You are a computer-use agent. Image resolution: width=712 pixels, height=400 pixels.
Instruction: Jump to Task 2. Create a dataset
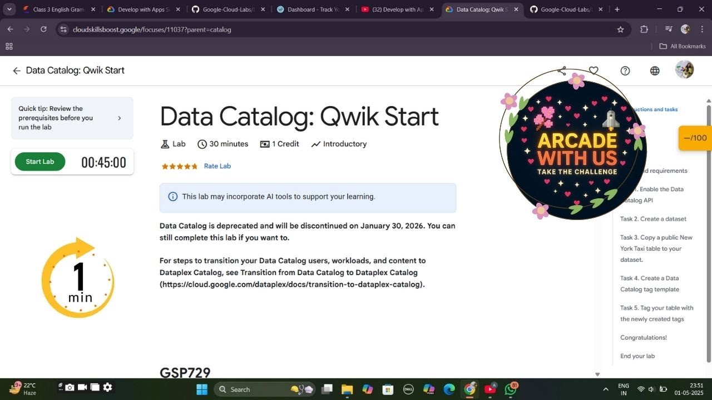(653, 219)
